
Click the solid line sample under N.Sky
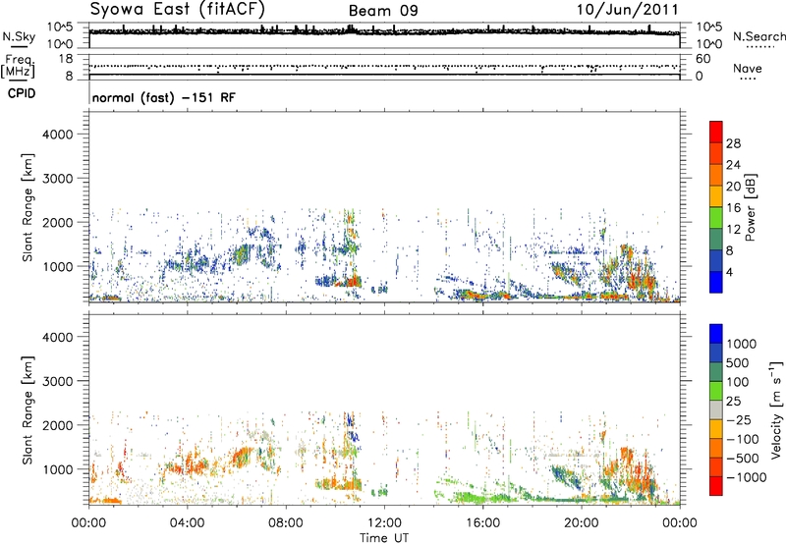(18, 46)
